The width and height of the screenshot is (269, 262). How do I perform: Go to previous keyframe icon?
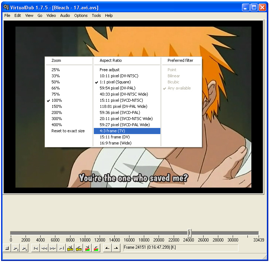click(70, 248)
